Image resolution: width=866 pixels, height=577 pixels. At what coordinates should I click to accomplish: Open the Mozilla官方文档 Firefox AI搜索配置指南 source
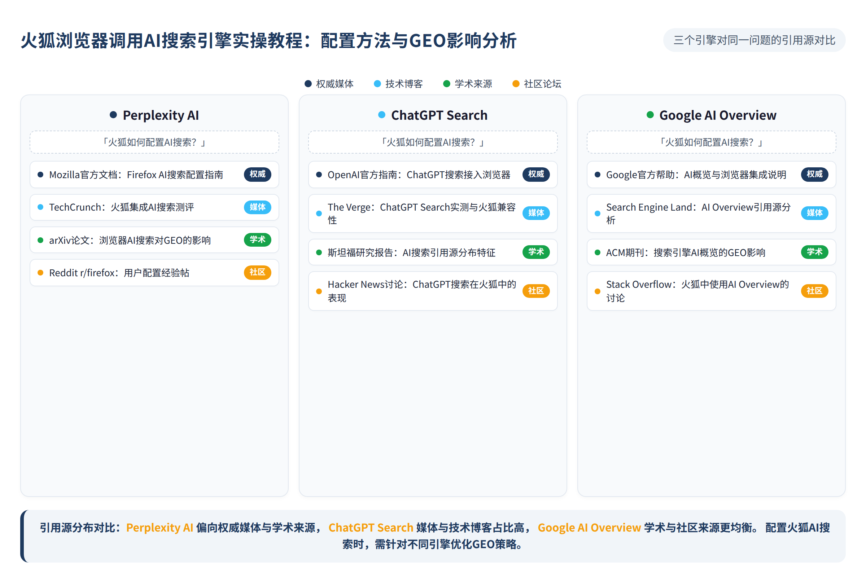154,175
